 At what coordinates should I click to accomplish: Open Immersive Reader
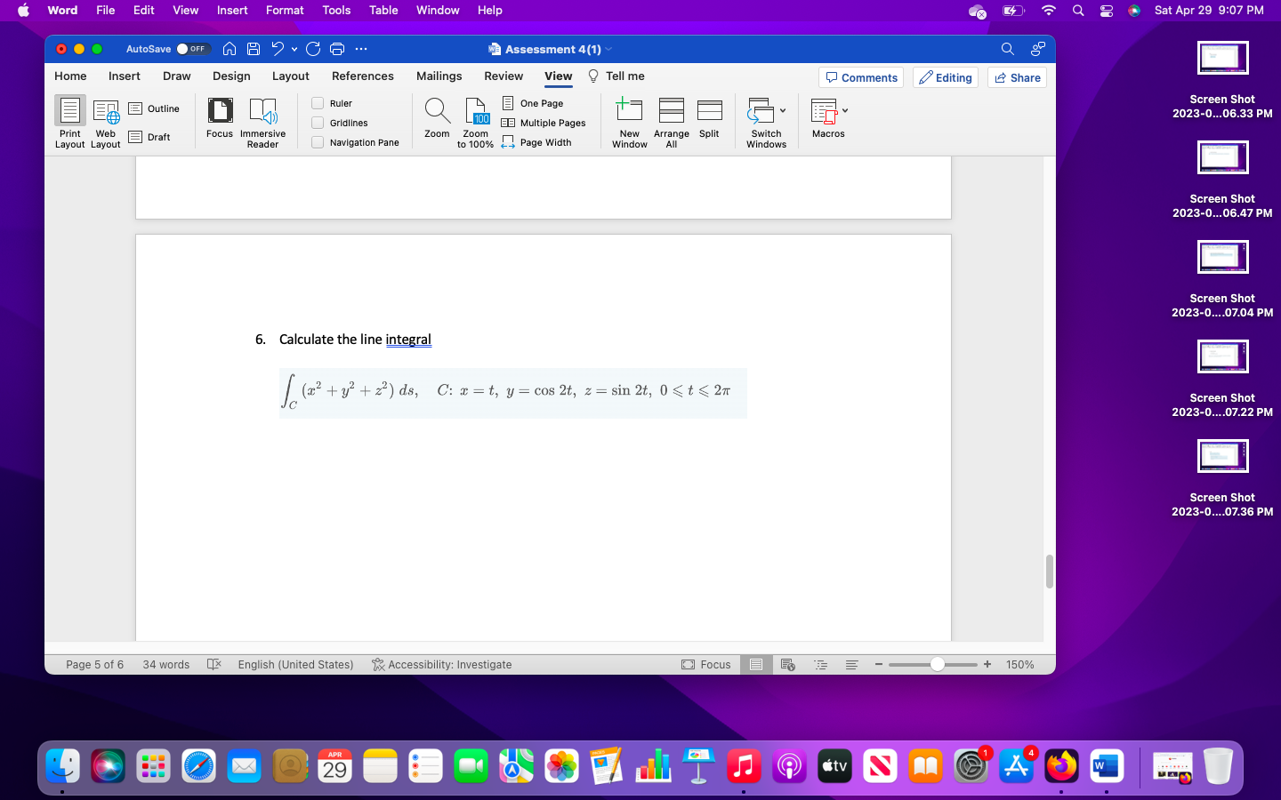click(262, 122)
